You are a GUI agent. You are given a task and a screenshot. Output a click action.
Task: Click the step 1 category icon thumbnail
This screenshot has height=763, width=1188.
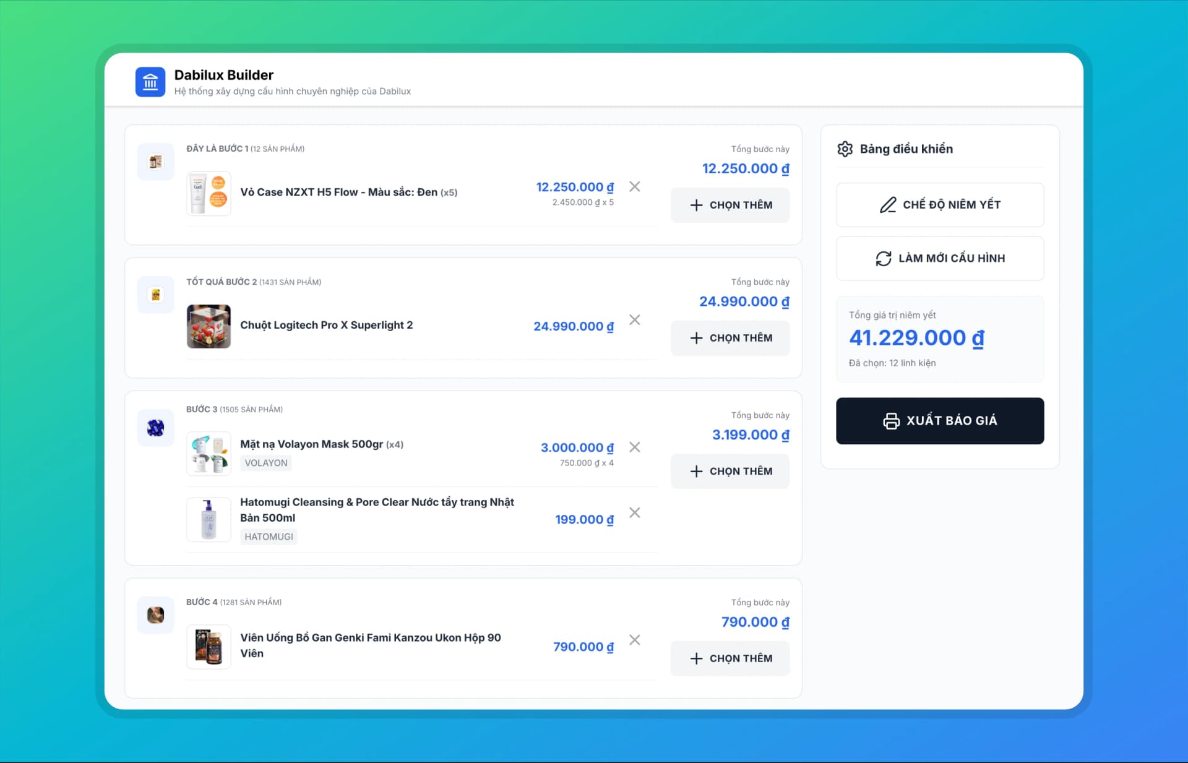155,162
